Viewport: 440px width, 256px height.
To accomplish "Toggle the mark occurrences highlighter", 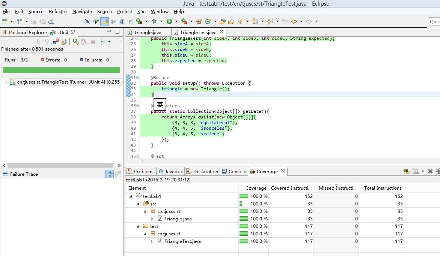I will click(105, 21).
